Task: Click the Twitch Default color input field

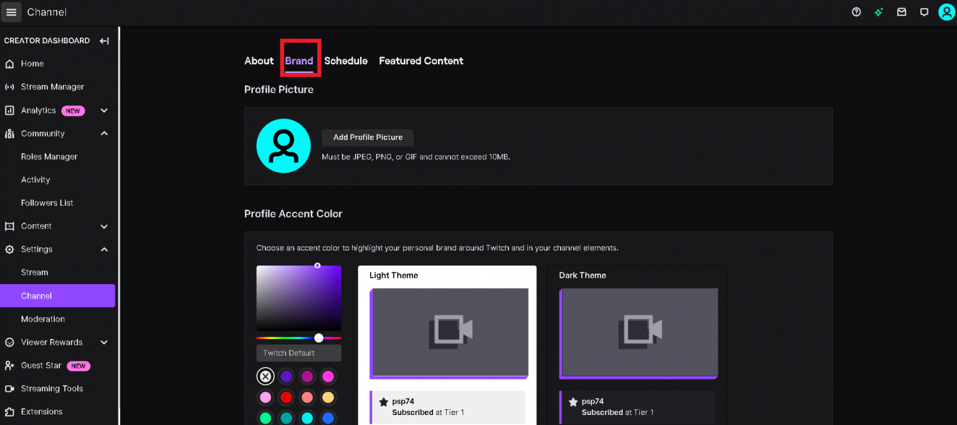Action: point(298,353)
